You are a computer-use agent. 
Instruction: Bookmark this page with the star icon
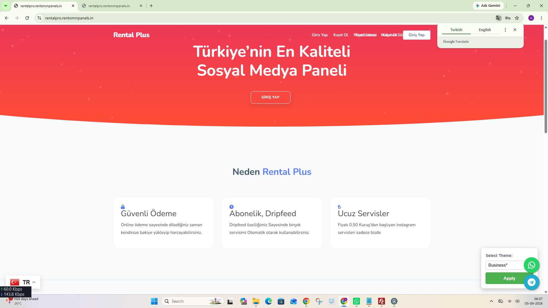tap(517, 18)
